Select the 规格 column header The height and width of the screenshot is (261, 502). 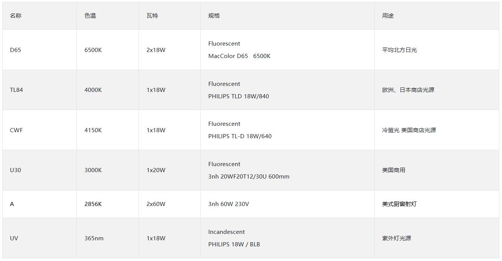(214, 16)
